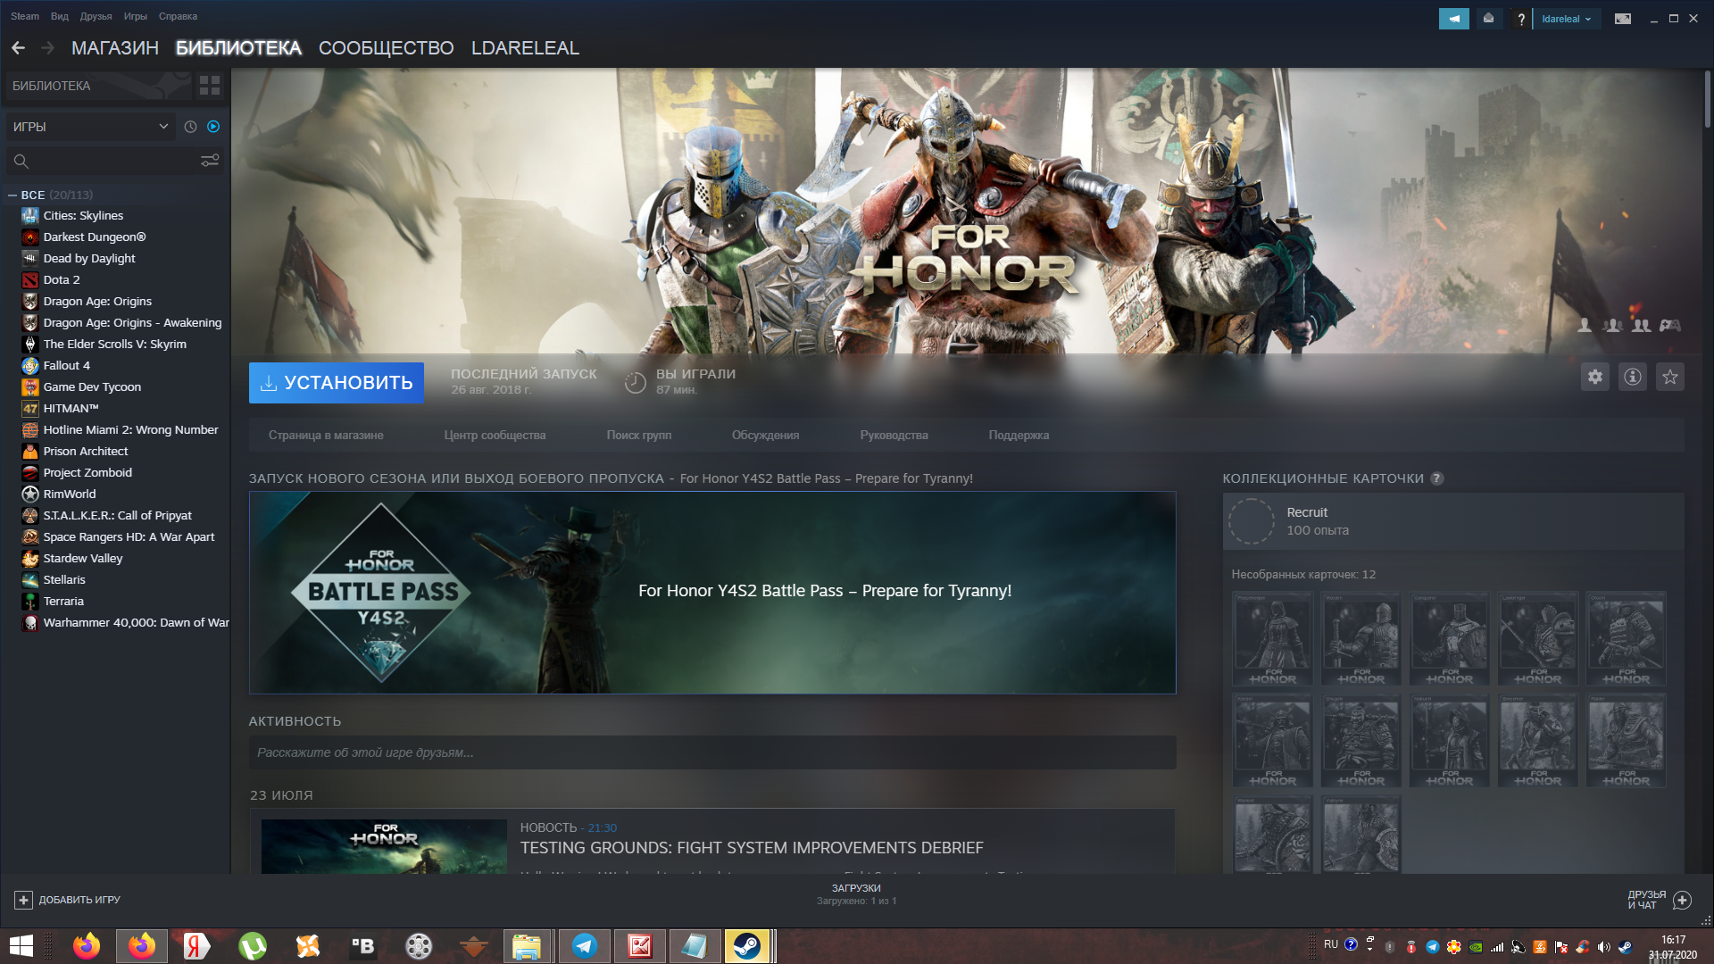
Task: Open Windows Start menu
Action: [21, 946]
